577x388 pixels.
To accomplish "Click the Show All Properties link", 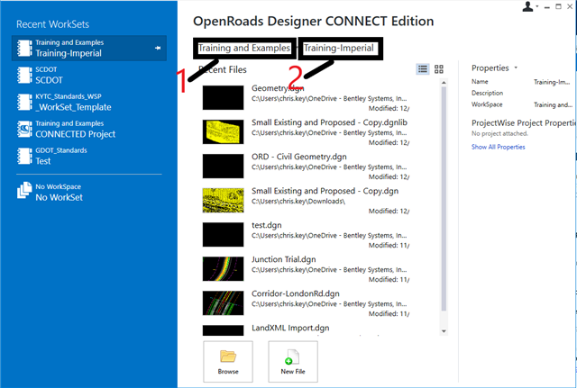I will pos(499,147).
